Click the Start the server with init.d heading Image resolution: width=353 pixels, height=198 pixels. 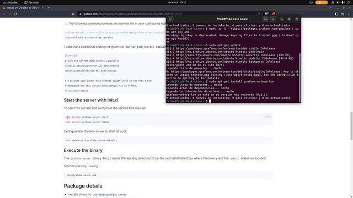(x=90, y=100)
